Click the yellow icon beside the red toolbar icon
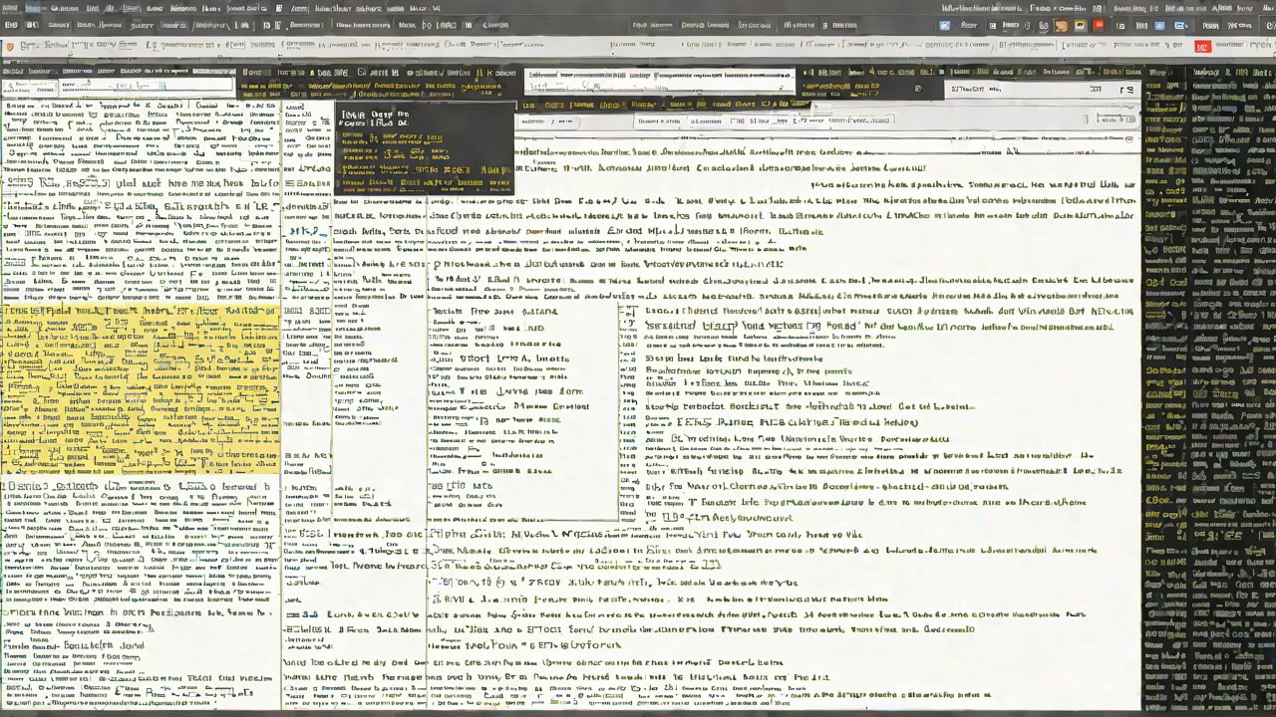The height and width of the screenshot is (717, 1276). coord(1080,26)
